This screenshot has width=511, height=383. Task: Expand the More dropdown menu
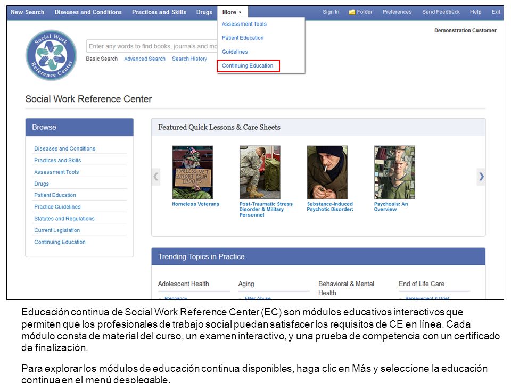click(x=232, y=12)
